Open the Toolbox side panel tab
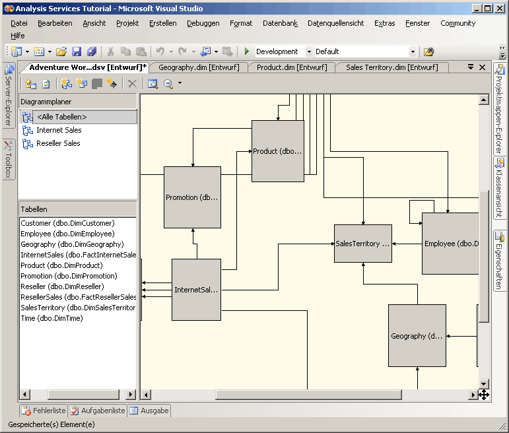The height and width of the screenshot is (433, 509). [x=8, y=160]
